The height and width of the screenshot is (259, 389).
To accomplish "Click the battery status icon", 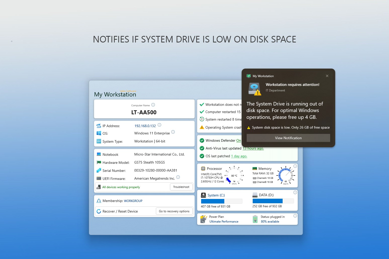I will tap(255, 219).
